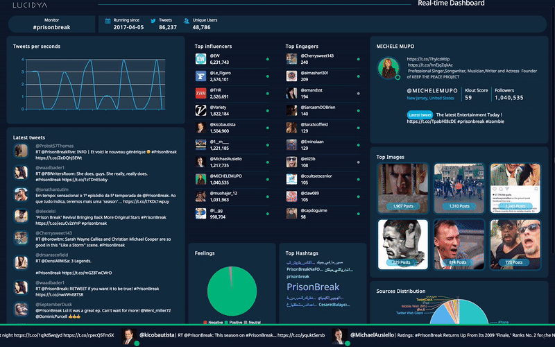
Task: Open @Variety influencer avatar
Action: tap(200, 110)
